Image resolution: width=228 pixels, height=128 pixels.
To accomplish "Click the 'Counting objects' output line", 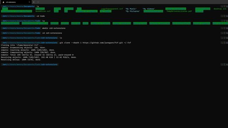I will coord(28,50).
